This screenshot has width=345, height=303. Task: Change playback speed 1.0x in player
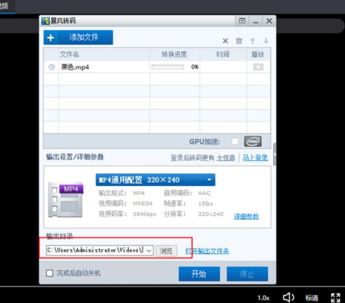pyautogui.click(x=263, y=298)
